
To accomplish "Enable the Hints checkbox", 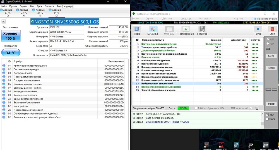I will point(267,119).
